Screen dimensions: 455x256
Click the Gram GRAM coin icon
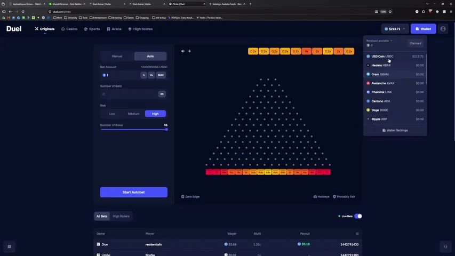pyautogui.click(x=368, y=74)
